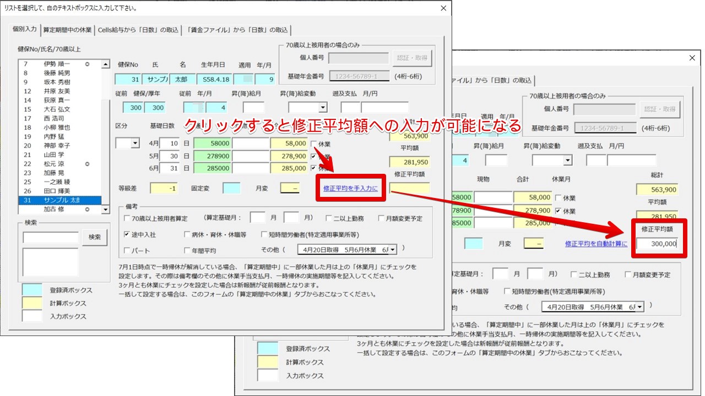Screen dimensions: 705x396
Task: Tick the 途中入社 checkbox
Action: coord(128,234)
